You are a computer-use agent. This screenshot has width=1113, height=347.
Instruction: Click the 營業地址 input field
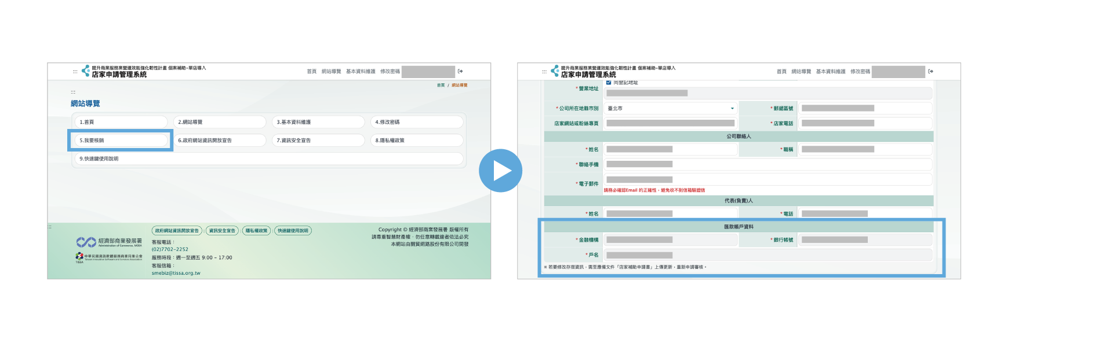pos(768,93)
